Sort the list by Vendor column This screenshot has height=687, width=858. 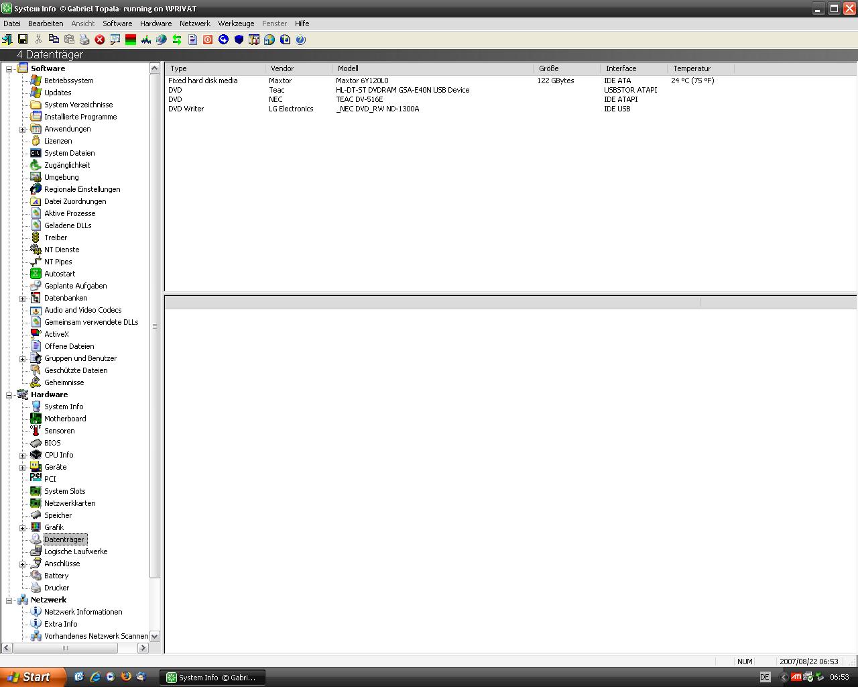pos(298,68)
